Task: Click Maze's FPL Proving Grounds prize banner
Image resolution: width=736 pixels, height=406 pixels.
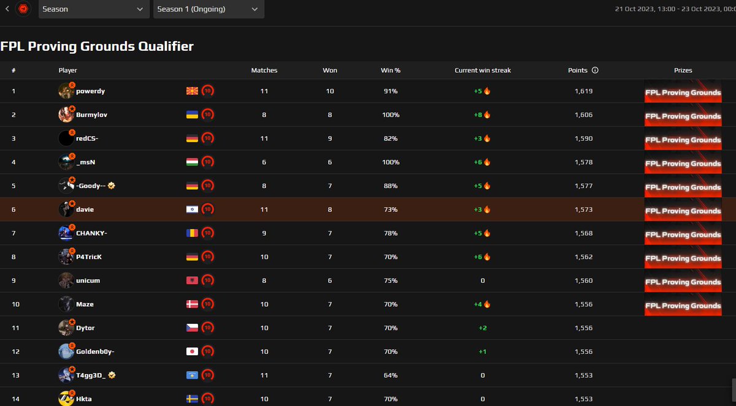Action: click(683, 304)
